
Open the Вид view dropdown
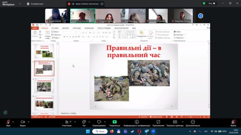[x=212, y=3]
